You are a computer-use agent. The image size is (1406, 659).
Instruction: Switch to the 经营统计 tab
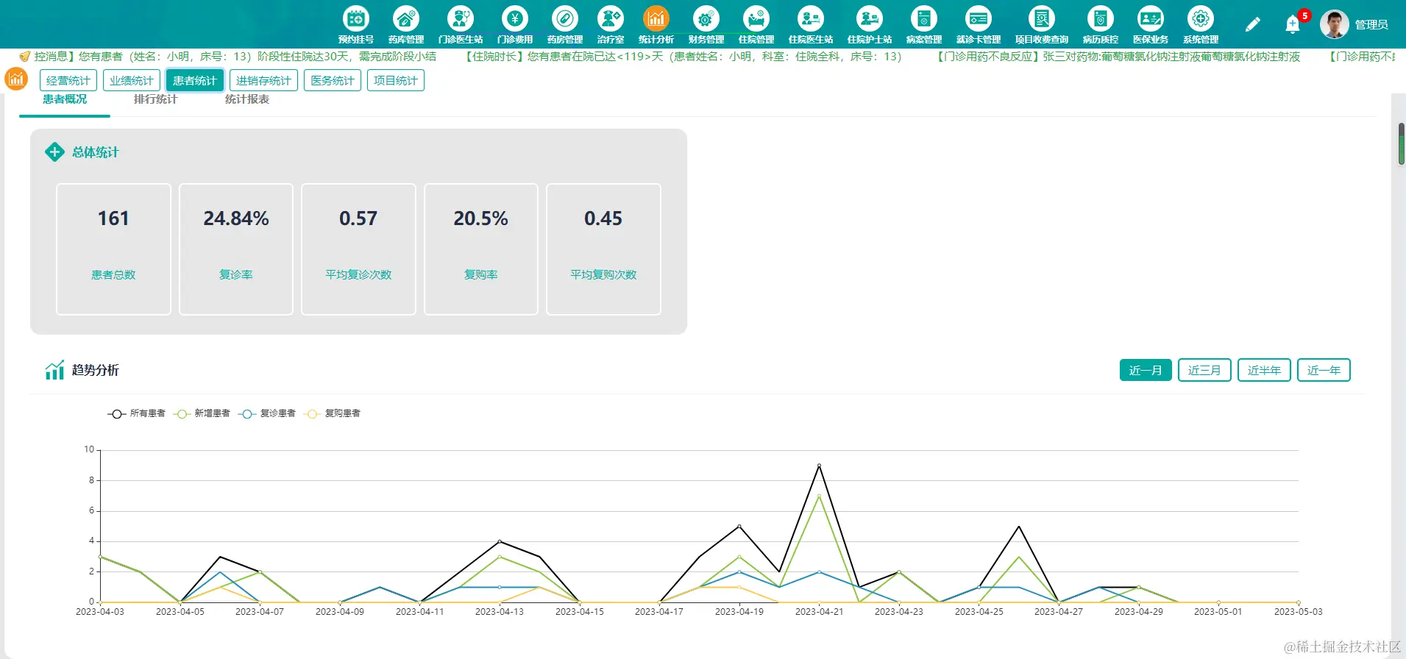[68, 80]
